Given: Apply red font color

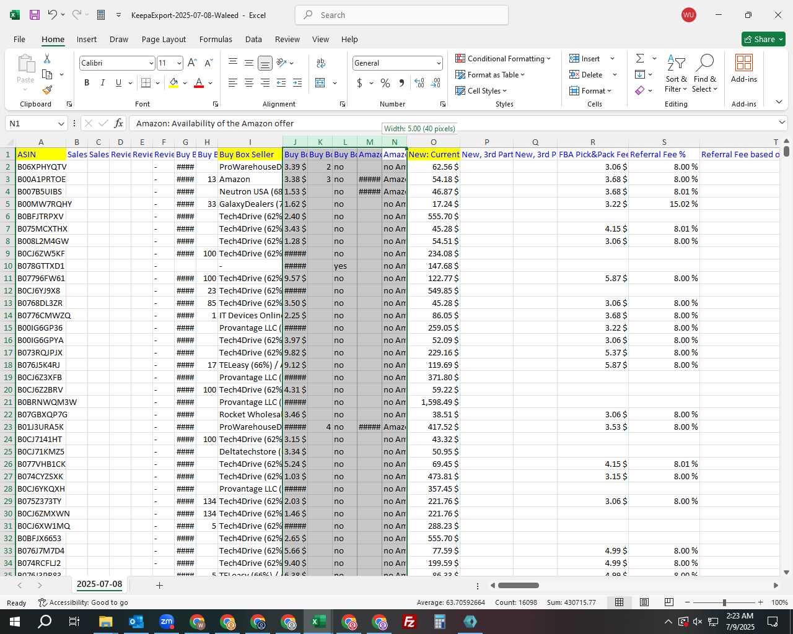Looking at the screenshot, I should click(x=199, y=83).
